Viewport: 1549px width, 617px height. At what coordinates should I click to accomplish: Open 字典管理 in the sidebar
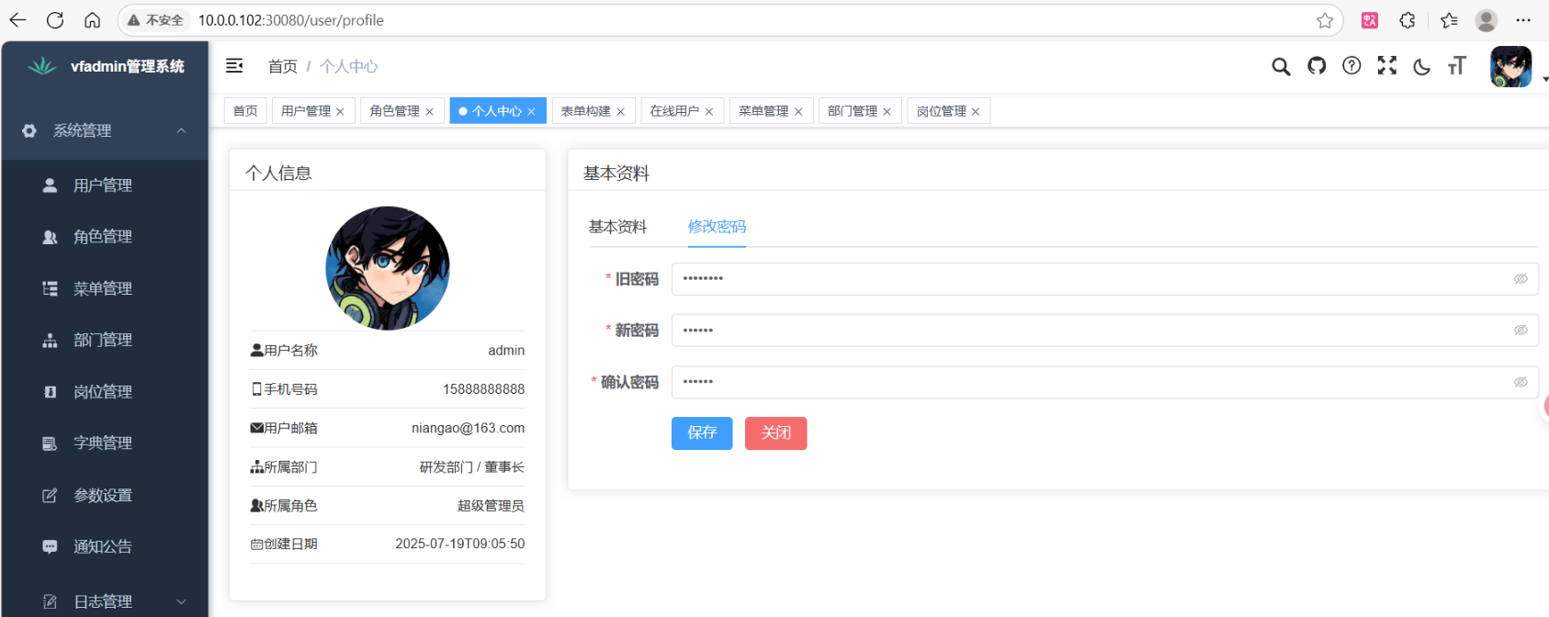tap(103, 443)
